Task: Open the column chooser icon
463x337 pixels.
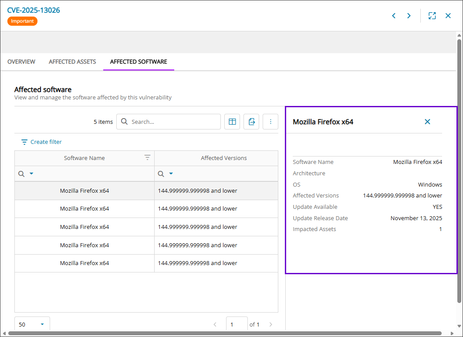Action: click(x=232, y=122)
